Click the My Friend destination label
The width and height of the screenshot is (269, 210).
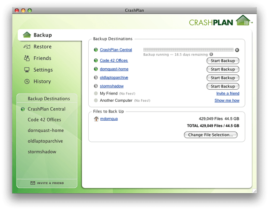tap(108, 94)
